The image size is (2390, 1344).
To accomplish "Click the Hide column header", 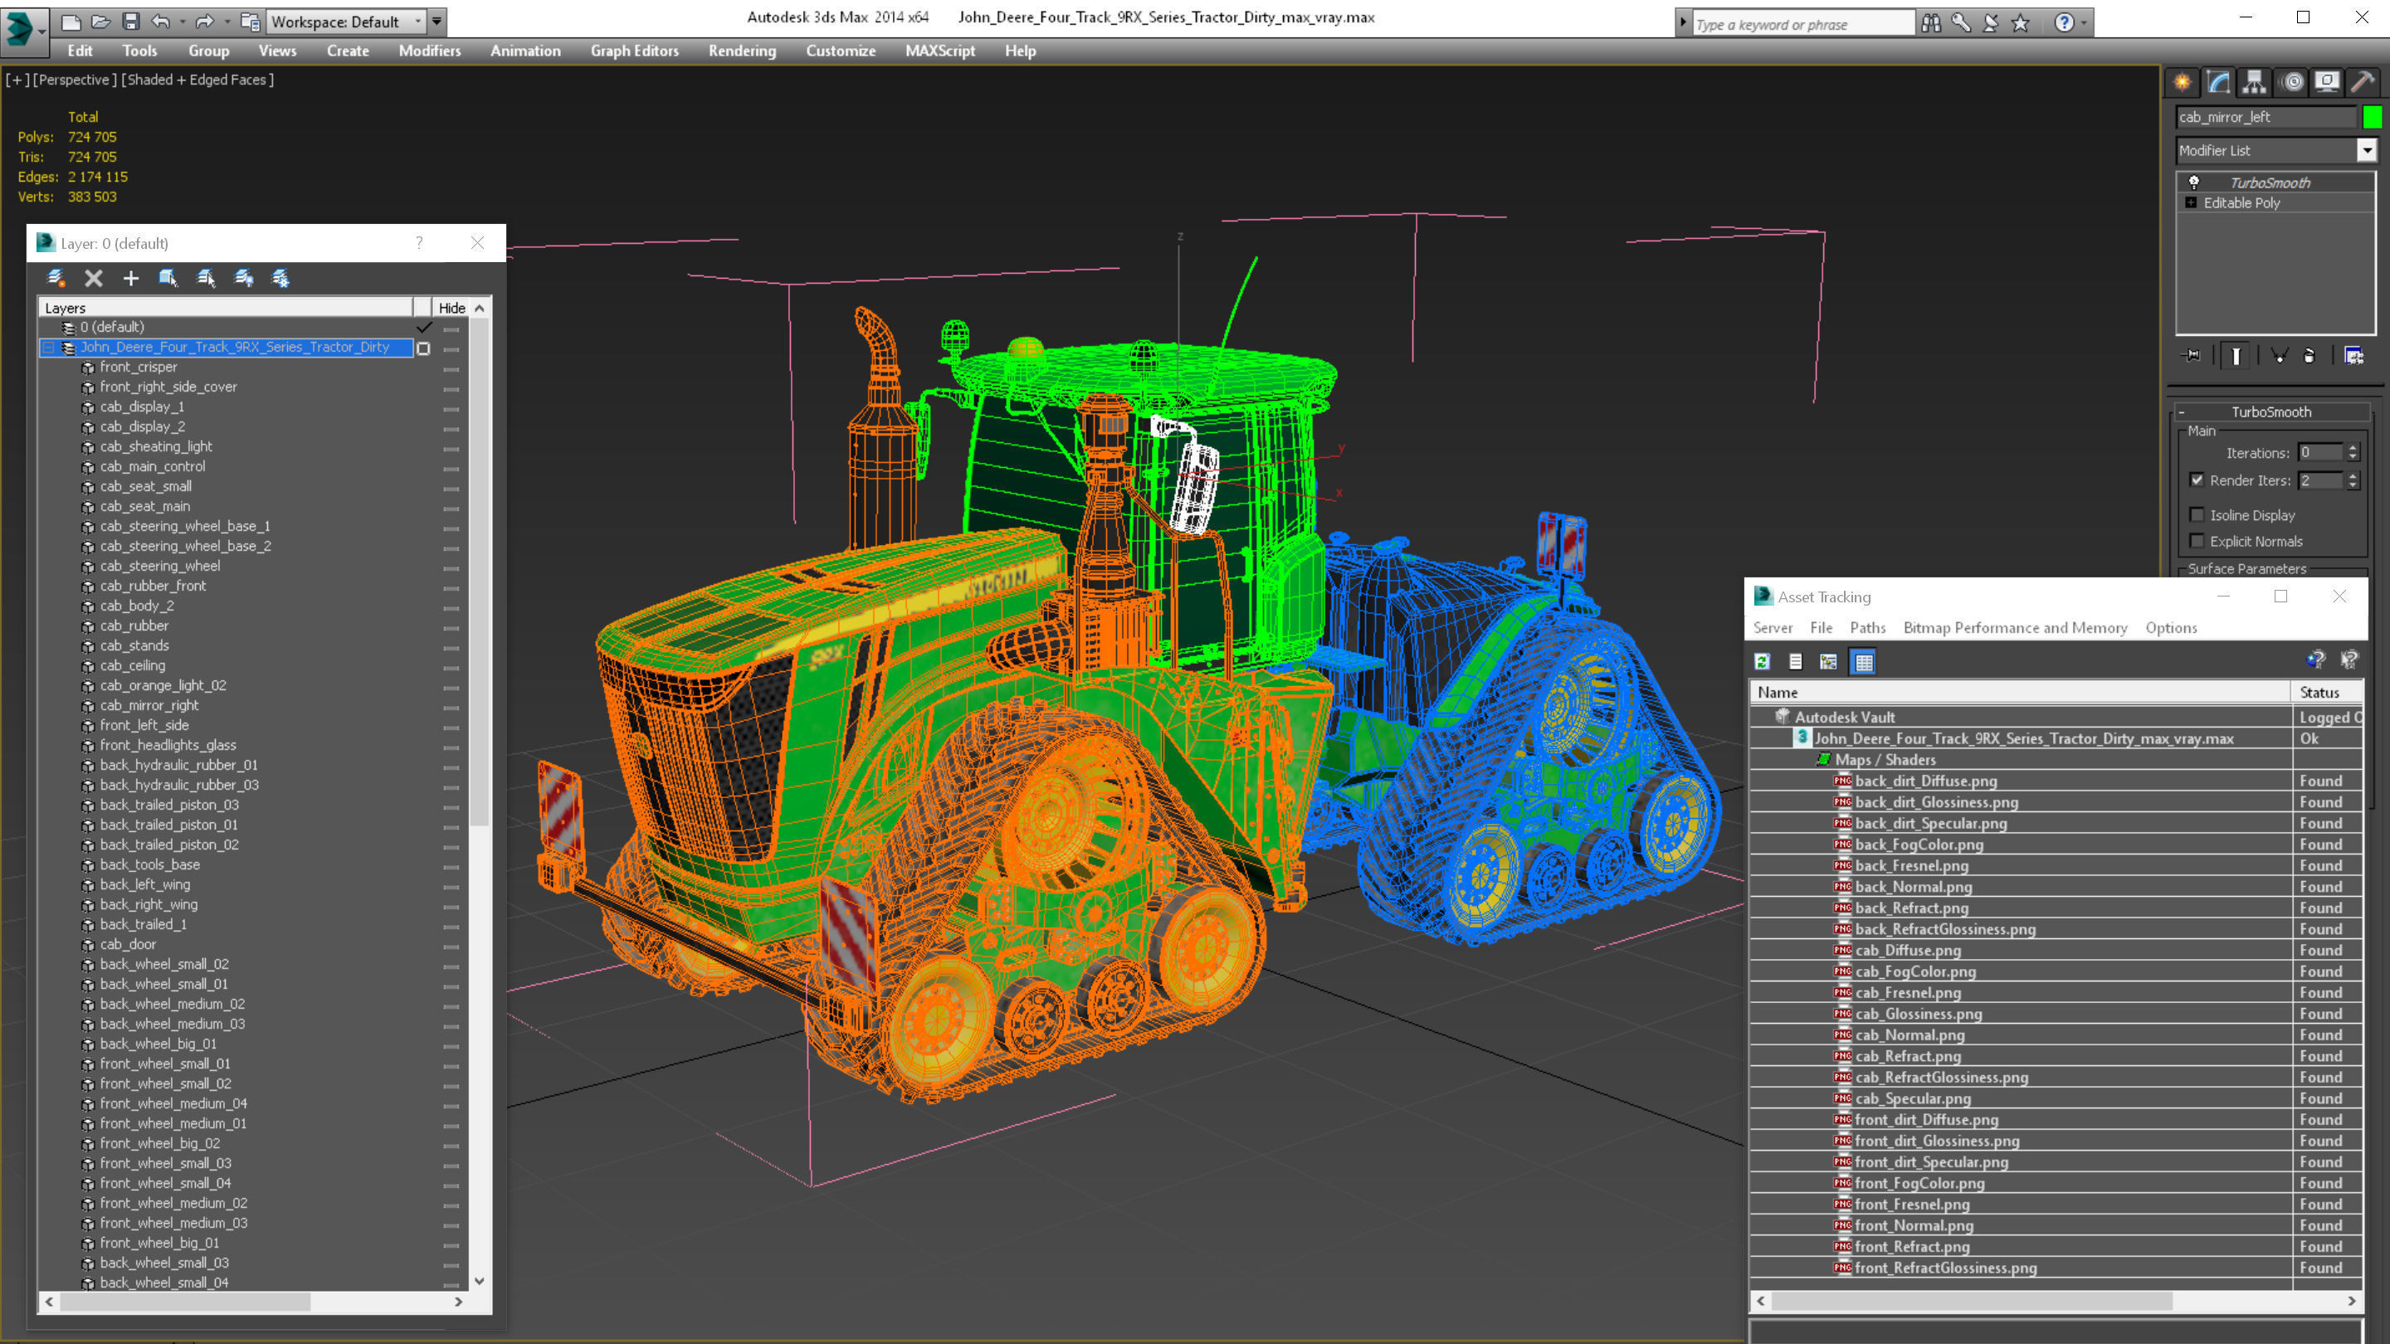I will pyautogui.click(x=451, y=308).
